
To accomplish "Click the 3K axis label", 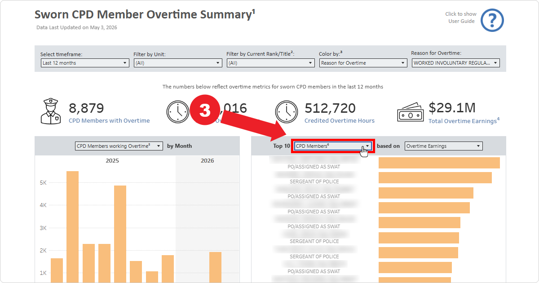I will [43, 228].
